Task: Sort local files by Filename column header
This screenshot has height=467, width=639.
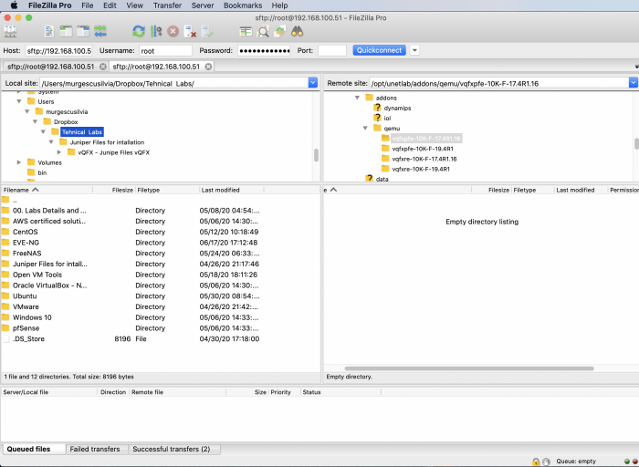Action: tap(47, 190)
